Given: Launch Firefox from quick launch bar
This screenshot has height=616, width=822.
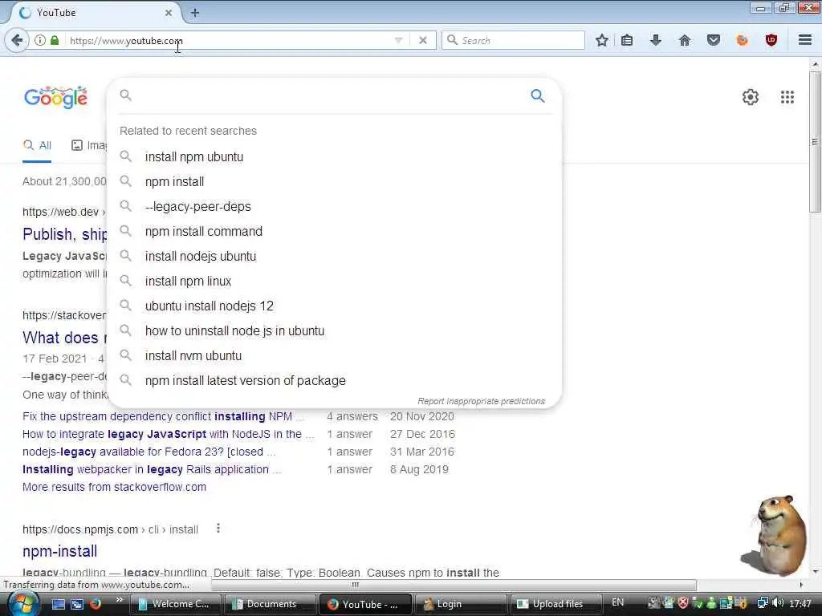Looking at the screenshot, I should 96,604.
